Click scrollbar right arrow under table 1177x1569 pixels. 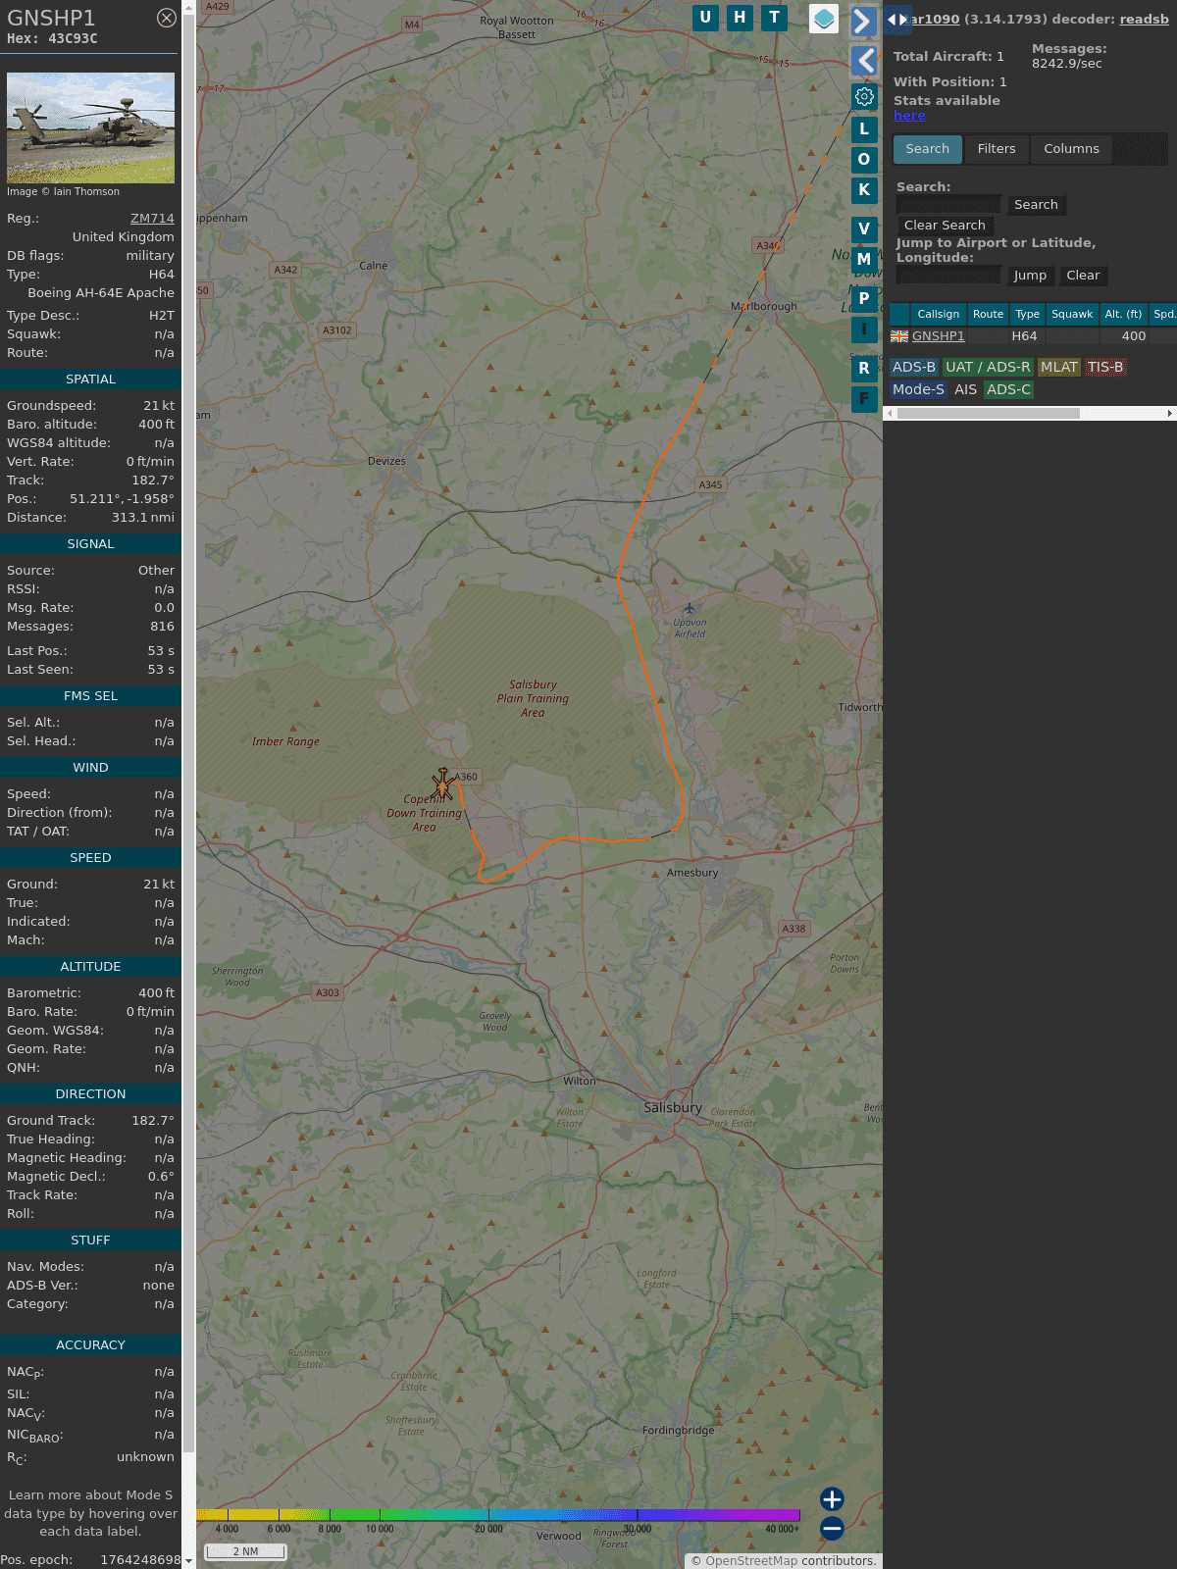pos(1169,413)
